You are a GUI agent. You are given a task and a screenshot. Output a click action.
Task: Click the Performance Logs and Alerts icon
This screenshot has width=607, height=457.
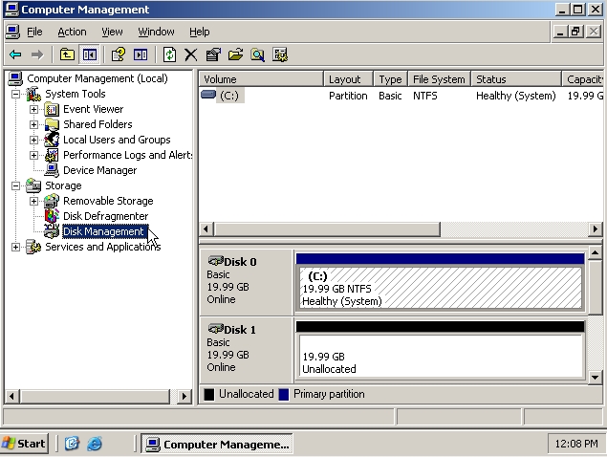[51, 155]
